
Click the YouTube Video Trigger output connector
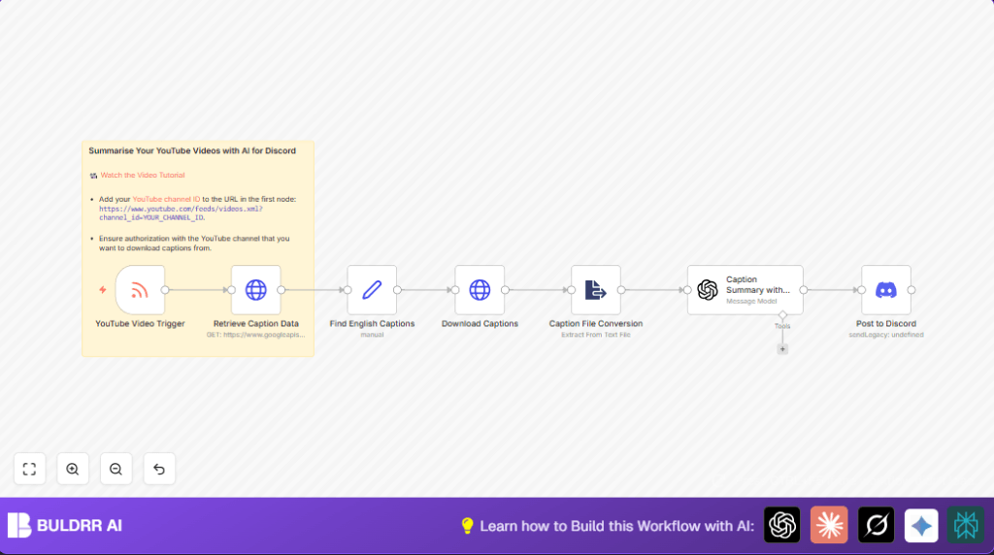(165, 290)
